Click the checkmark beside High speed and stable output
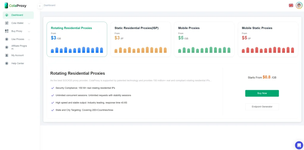The image size is (304, 150). point(52,103)
